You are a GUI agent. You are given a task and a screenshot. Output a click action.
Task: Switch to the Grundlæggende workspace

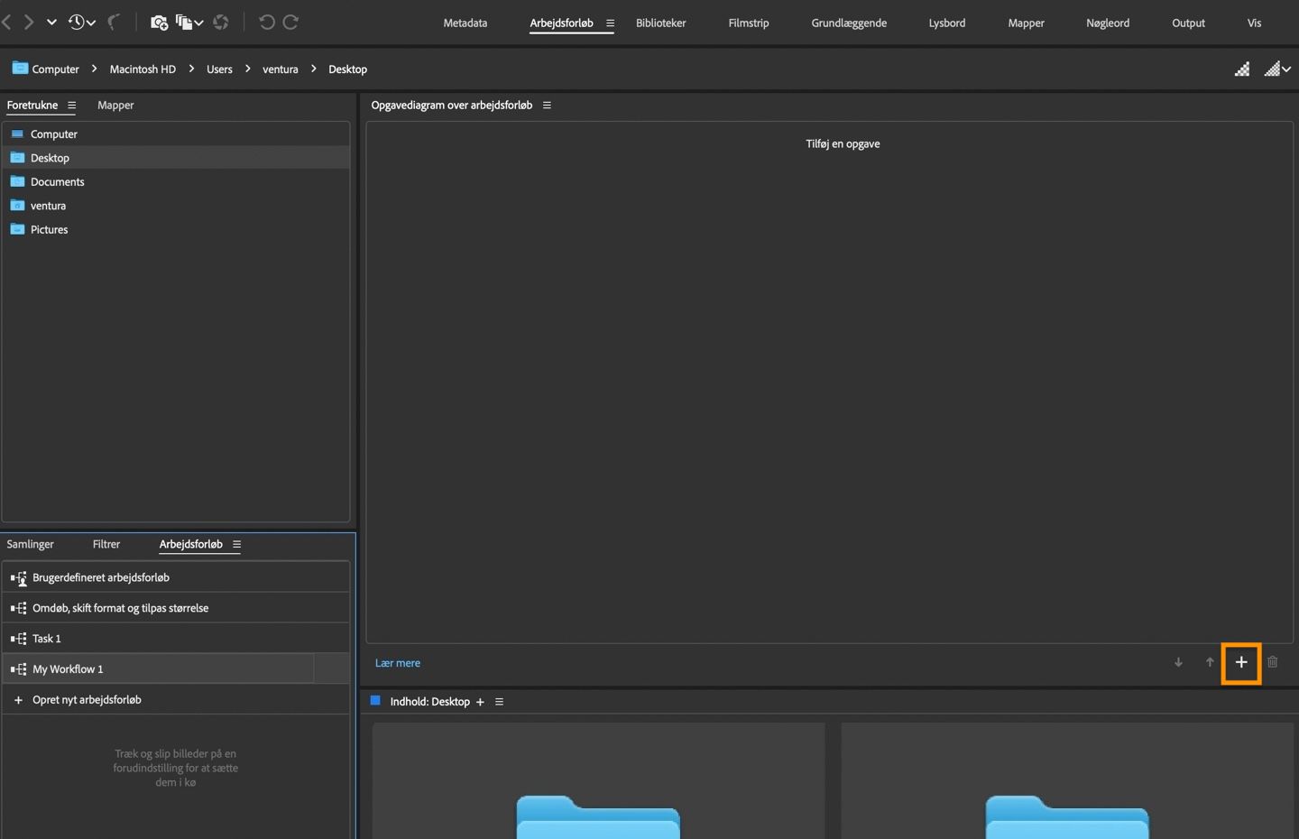point(849,23)
